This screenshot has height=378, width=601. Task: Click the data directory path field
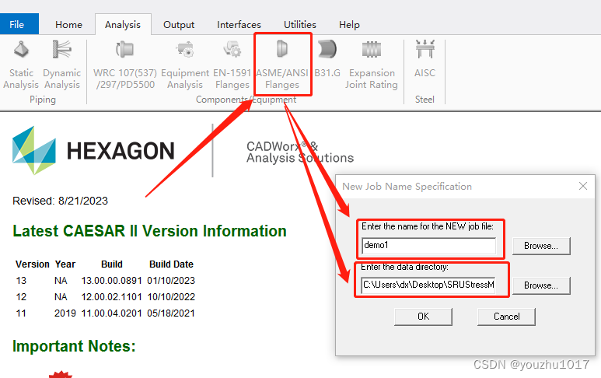pos(428,285)
